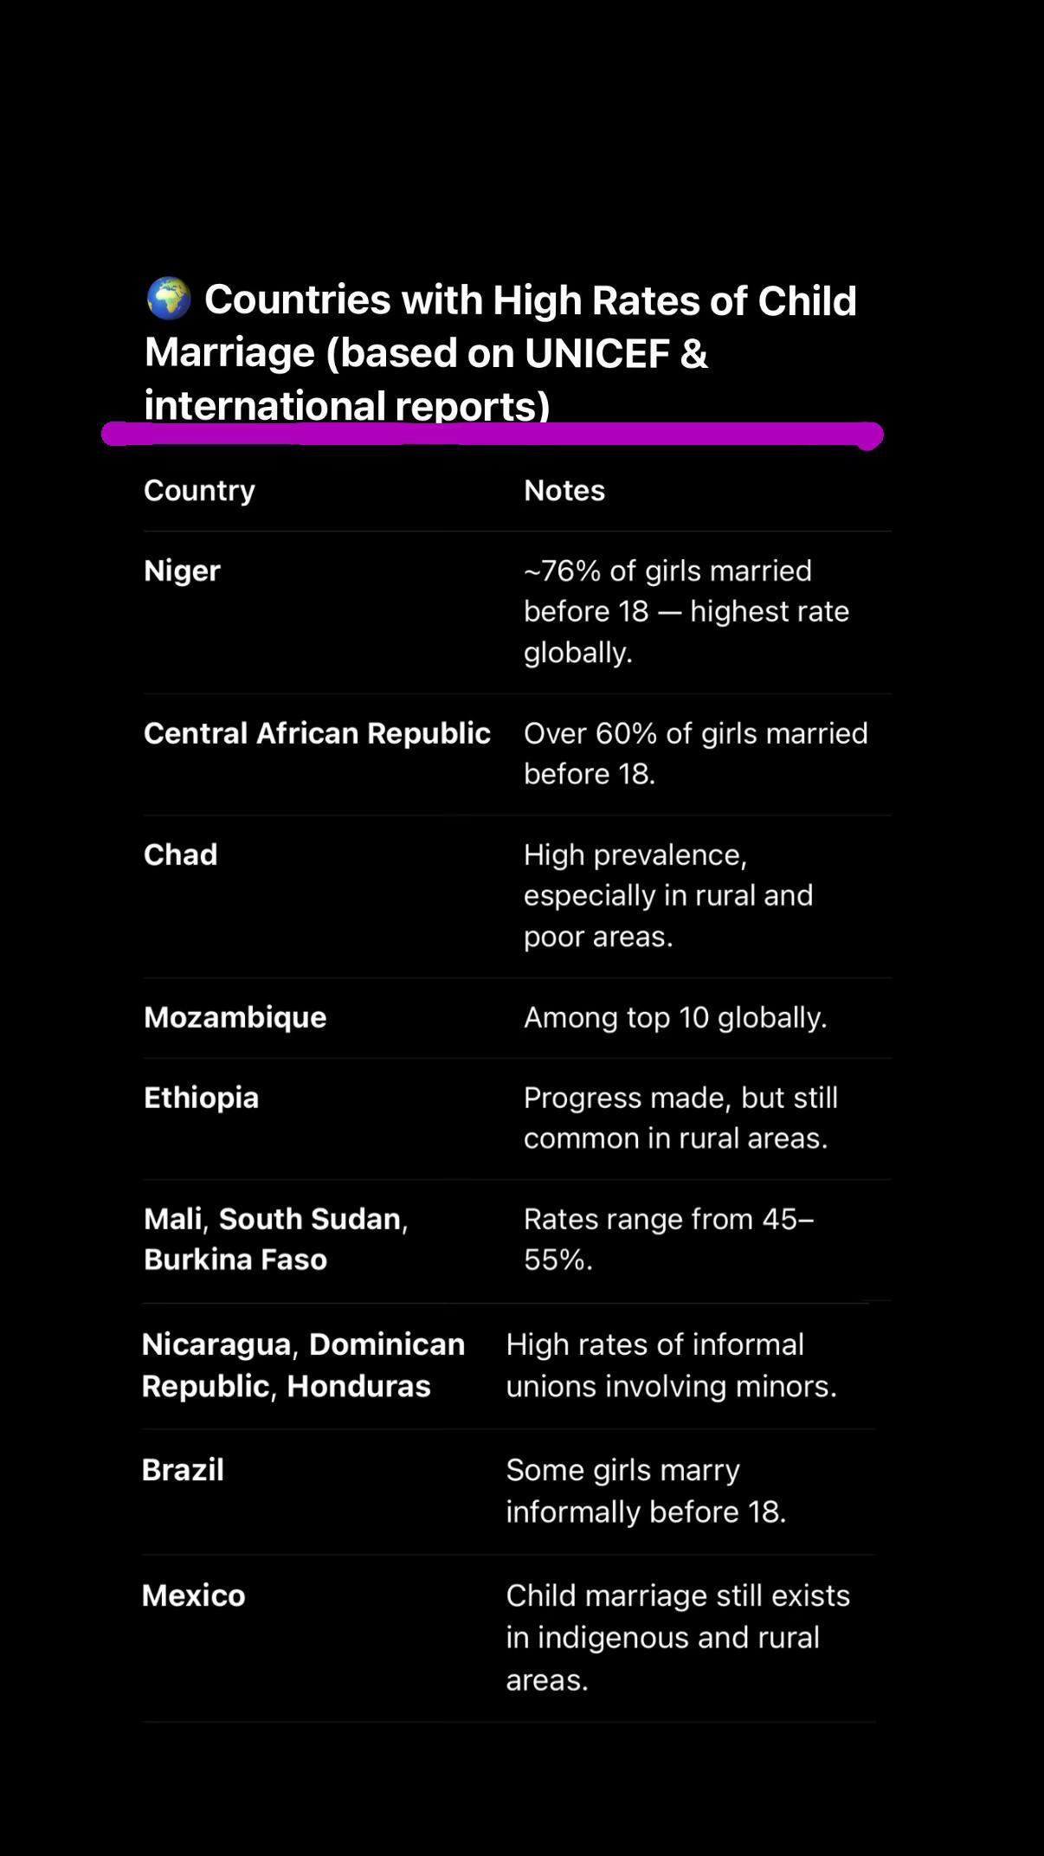The height and width of the screenshot is (1856, 1044).
Task: Click the Brazil country label
Action: pyautogui.click(x=183, y=1470)
